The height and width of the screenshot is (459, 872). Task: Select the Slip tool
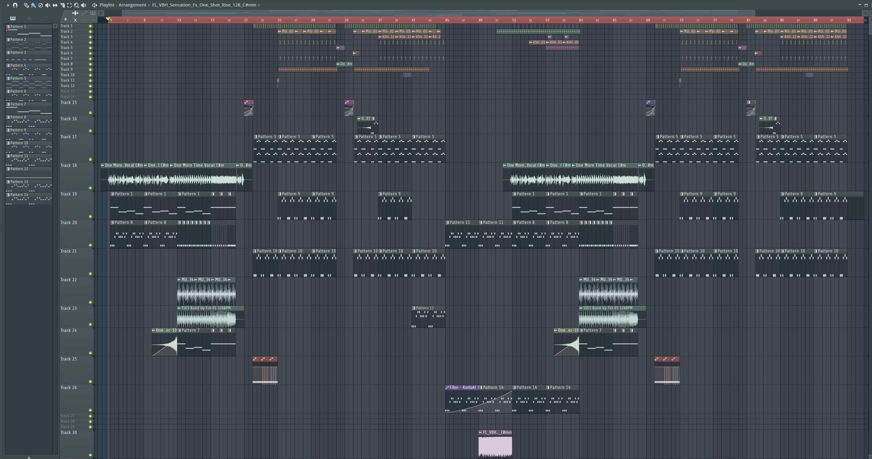(55, 5)
